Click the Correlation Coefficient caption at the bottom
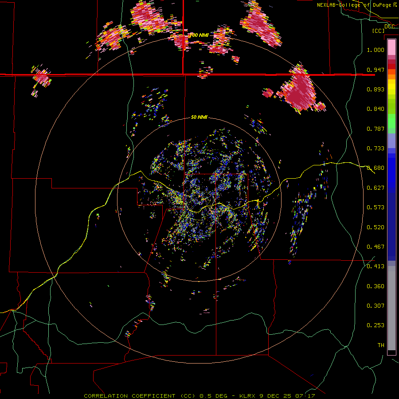Viewport: 399px width, 399px height. pos(199,396)
